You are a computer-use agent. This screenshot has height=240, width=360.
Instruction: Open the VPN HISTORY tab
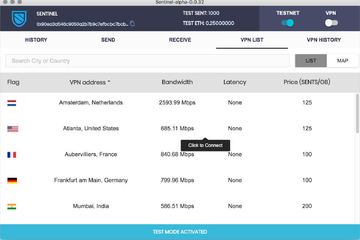[324, 40]
